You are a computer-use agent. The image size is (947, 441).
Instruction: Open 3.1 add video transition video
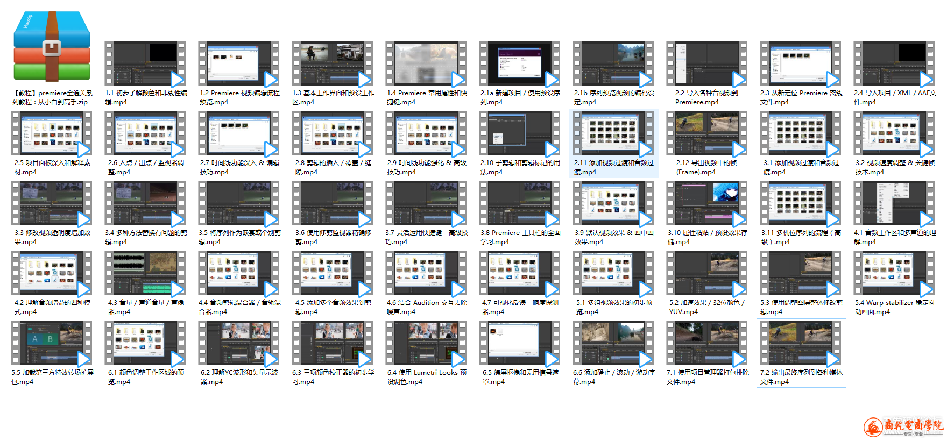pyautogui.click(x=801, y=133)
